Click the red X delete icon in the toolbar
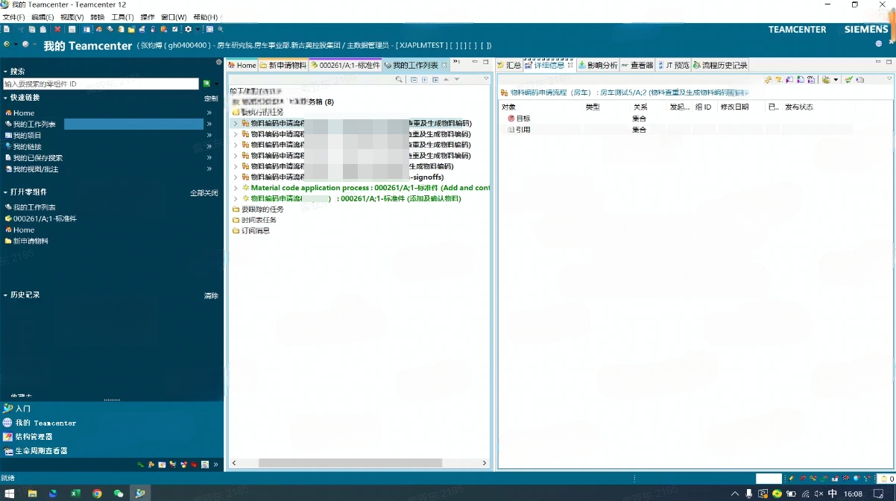 point(57,30)
